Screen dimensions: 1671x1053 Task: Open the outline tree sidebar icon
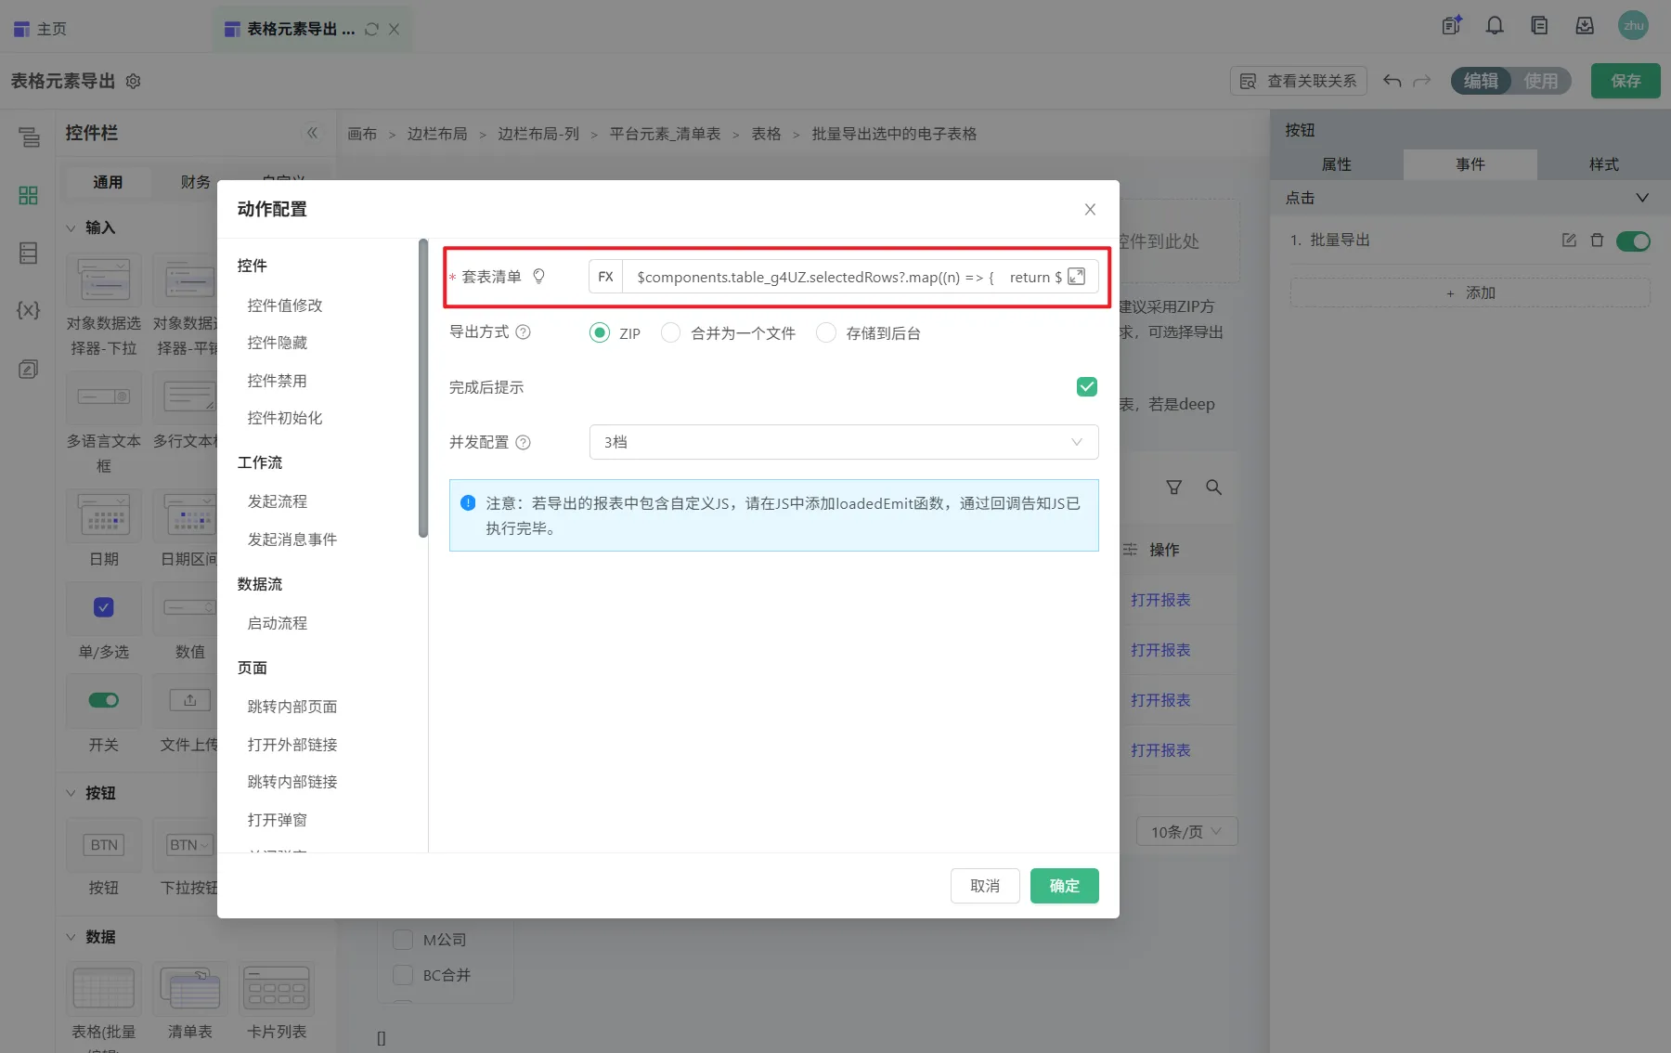[29, 137]
